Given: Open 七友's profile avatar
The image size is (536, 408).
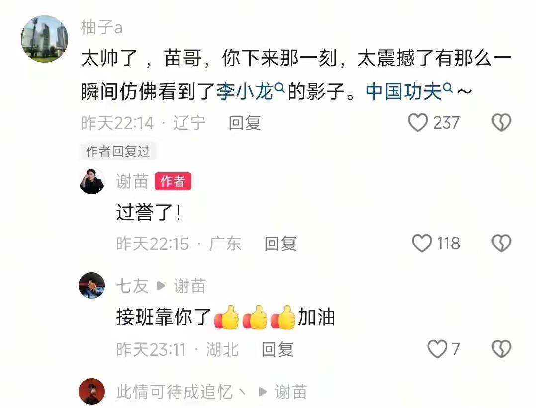Looking at the screenshot, I should tap(92, 285).
